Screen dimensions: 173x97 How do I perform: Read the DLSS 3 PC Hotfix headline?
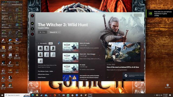(x=85, y=43)
